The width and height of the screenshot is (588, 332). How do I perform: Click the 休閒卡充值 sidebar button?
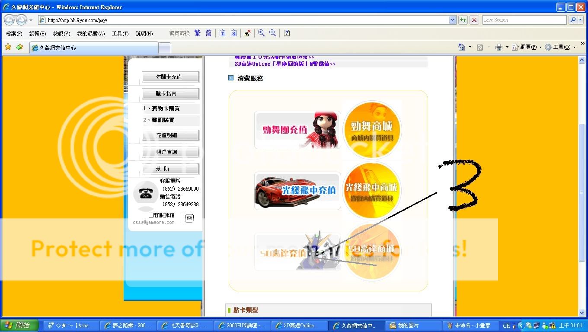[x=170, y=77]
